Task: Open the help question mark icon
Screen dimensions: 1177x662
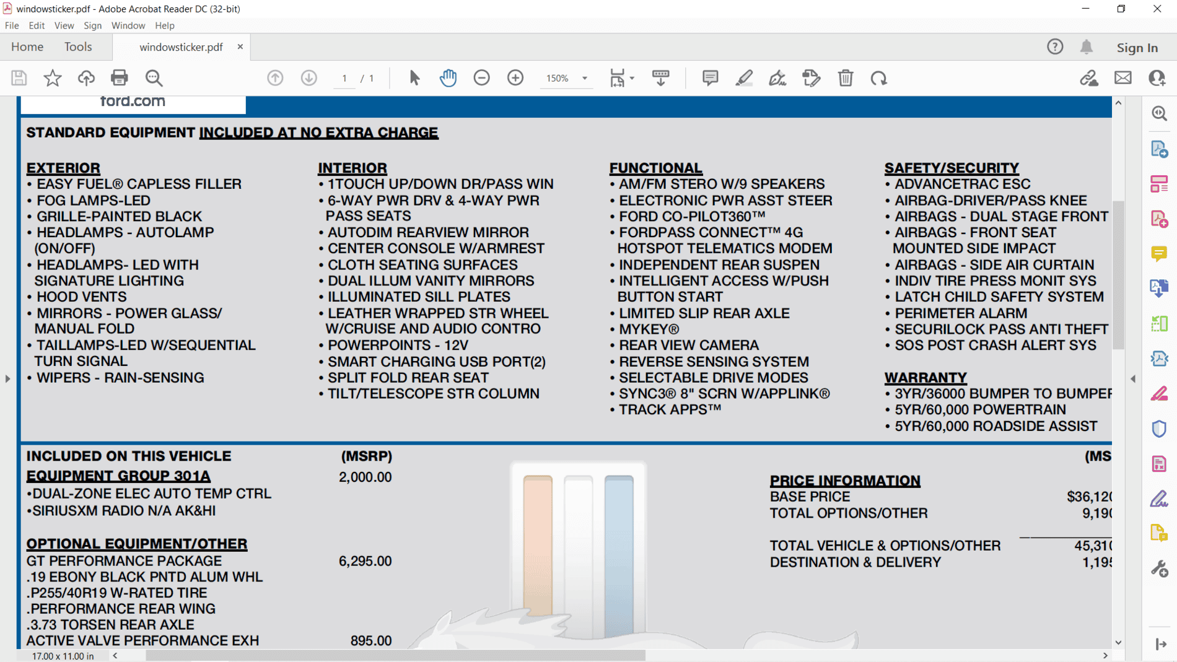Action: tap(1055, 47)
